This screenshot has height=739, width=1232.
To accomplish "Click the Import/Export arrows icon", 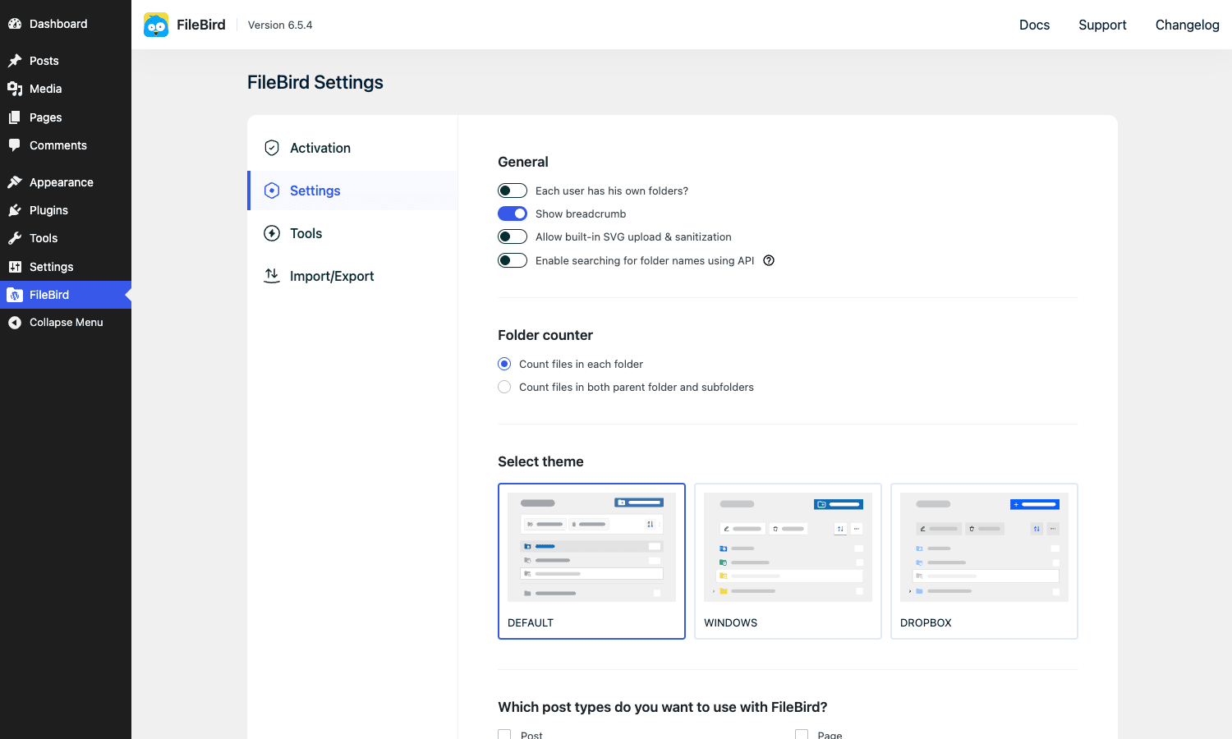I will [x=272, y=276].
